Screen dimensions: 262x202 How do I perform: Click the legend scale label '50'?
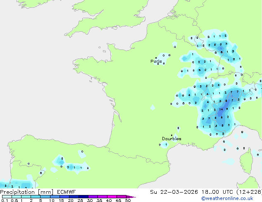(128, 200)
